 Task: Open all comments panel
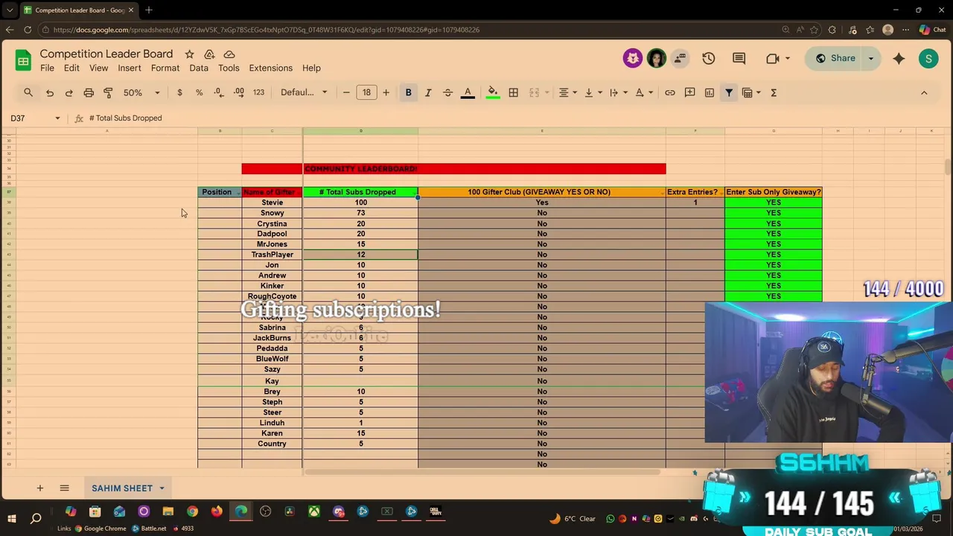739,58
